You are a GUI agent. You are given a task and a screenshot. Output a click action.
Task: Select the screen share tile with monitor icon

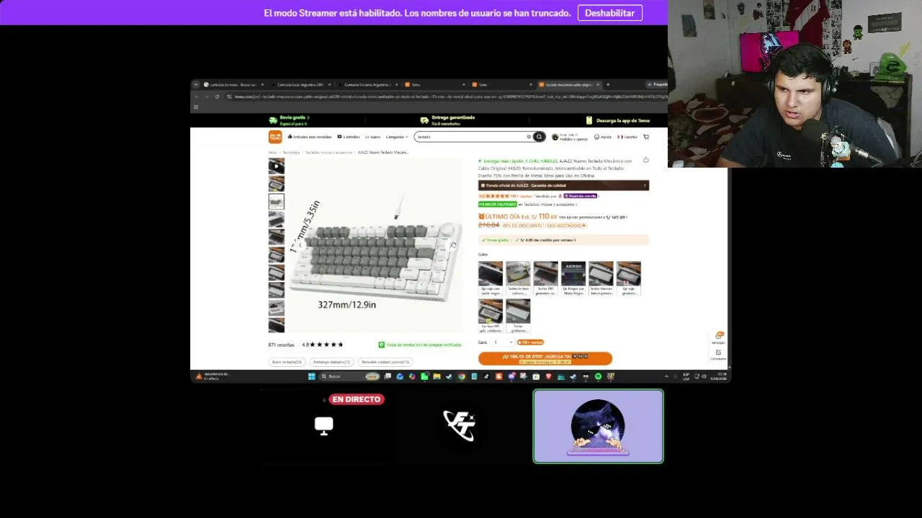tap(324, 426)
